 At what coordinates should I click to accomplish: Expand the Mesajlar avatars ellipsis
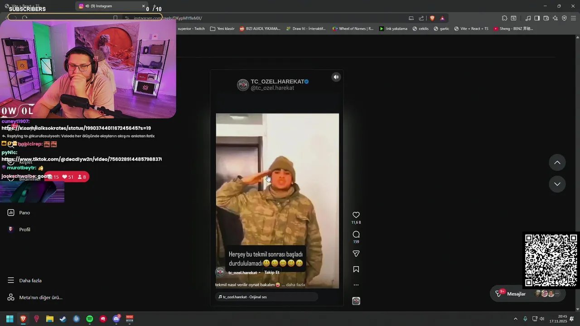coord(557,294)
